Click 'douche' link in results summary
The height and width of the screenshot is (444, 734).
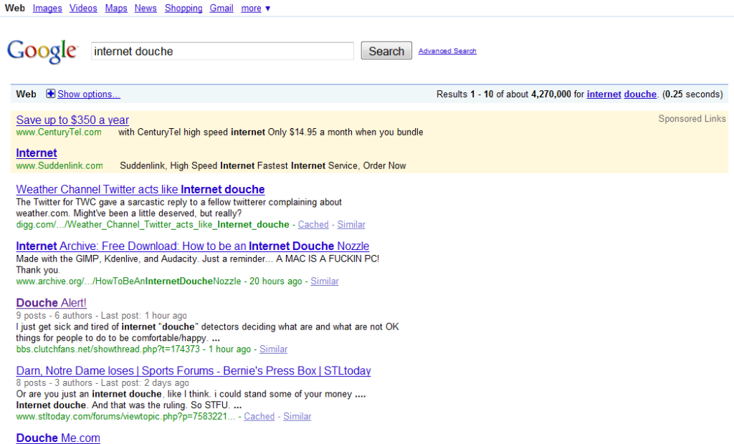(640, 94)
